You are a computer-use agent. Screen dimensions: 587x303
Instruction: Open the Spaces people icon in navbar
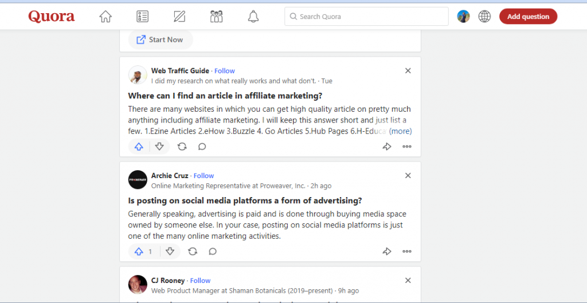pyautogui.click(x=216, y=17)
